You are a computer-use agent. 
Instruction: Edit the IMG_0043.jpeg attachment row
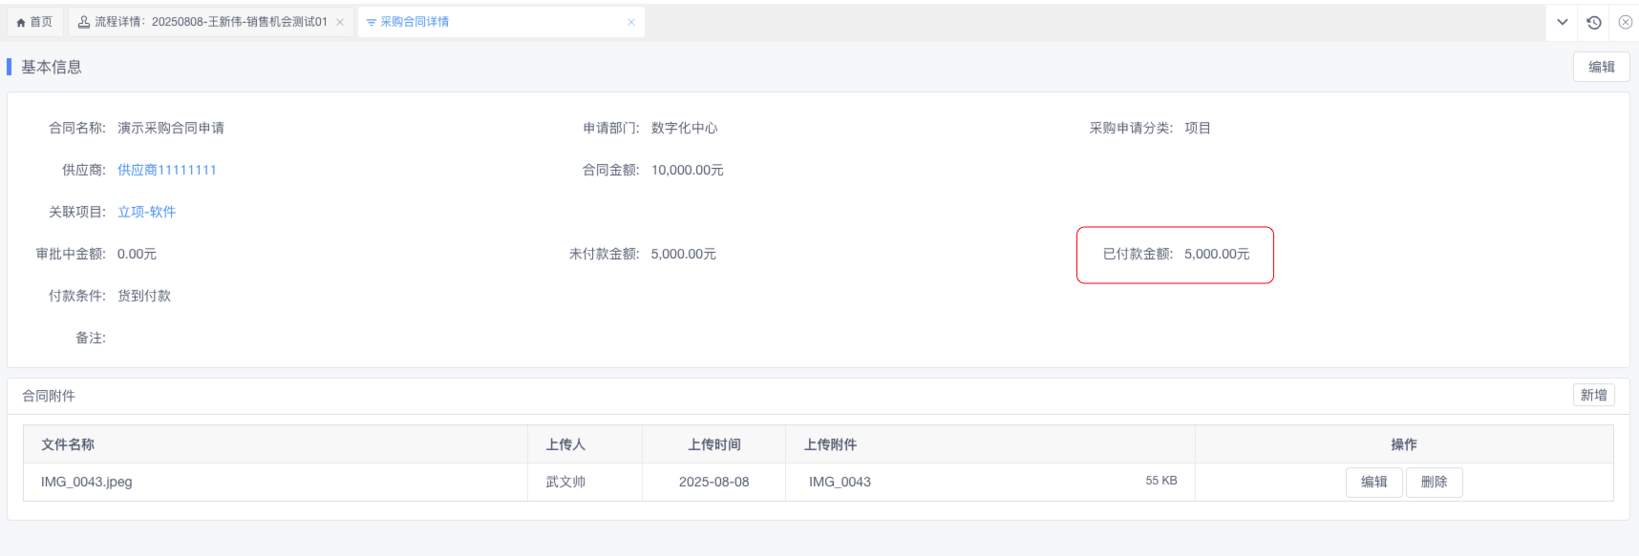1373,482
